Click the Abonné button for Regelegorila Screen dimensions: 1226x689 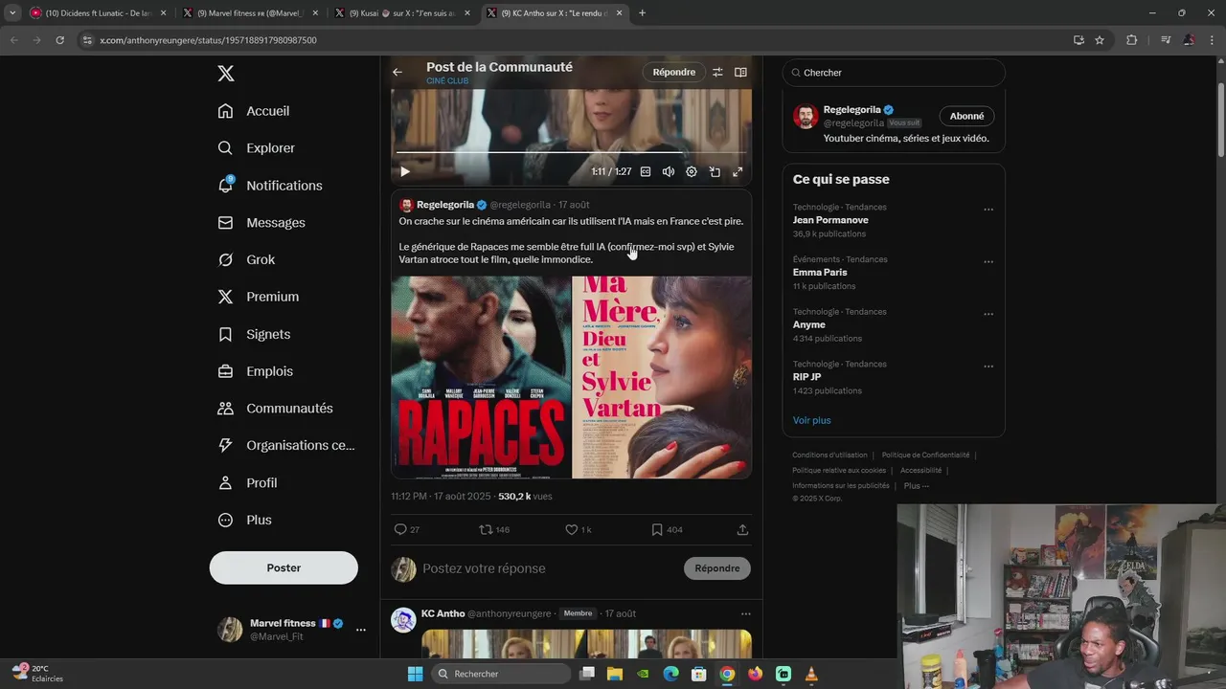(x=966, y=116)
